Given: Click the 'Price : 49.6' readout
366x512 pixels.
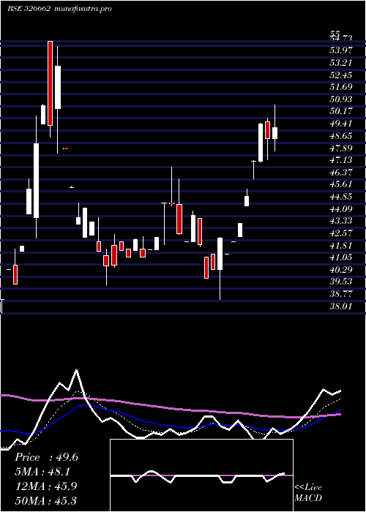Looking at the screenshot, I should click(x=46, y=457).
